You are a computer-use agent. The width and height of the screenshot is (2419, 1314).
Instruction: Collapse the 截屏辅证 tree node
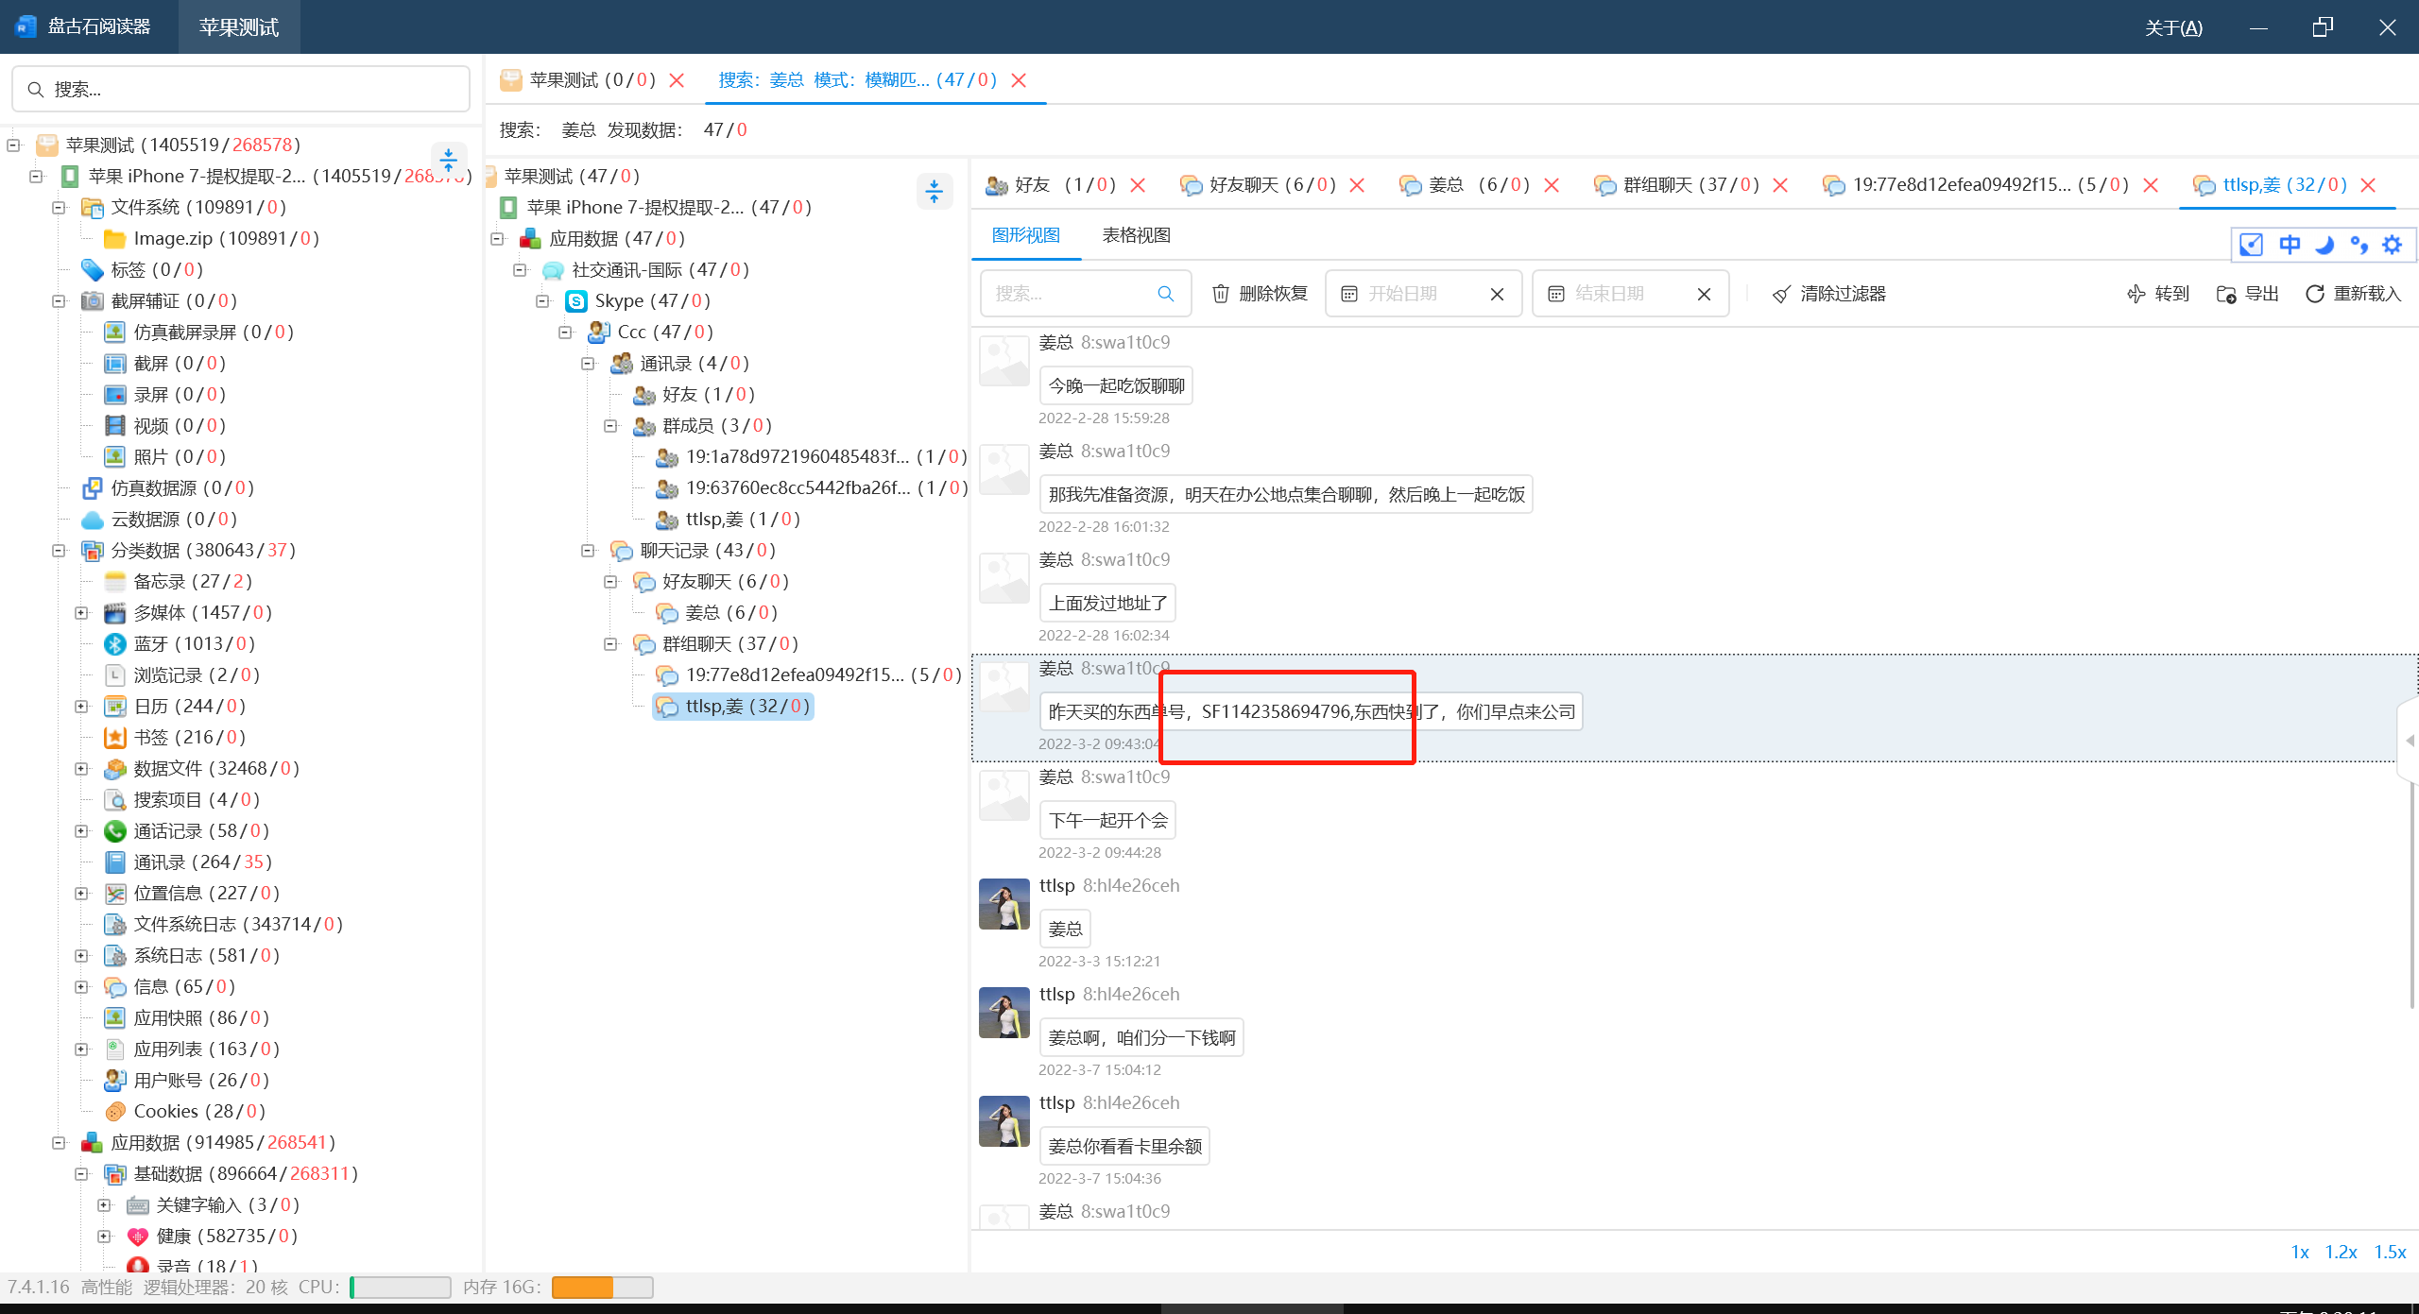click(x=59, y=301)
